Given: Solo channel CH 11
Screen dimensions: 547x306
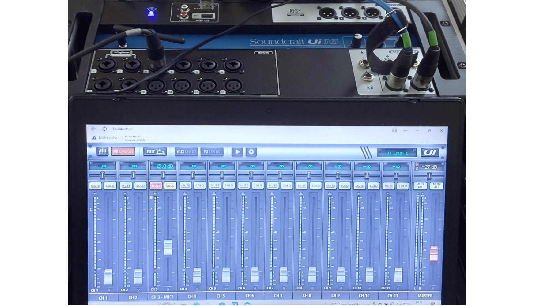Looking at the screenshot, I should (x=403, y=186).
